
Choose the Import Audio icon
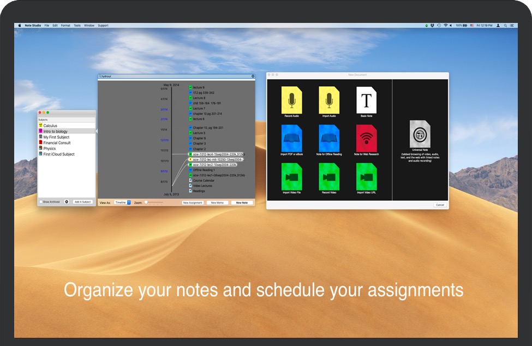pos(329,100)
